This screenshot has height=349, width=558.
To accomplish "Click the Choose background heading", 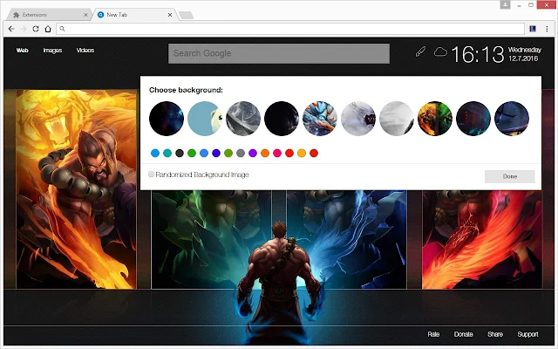I will pyautogui.click(x=186, y=90).
